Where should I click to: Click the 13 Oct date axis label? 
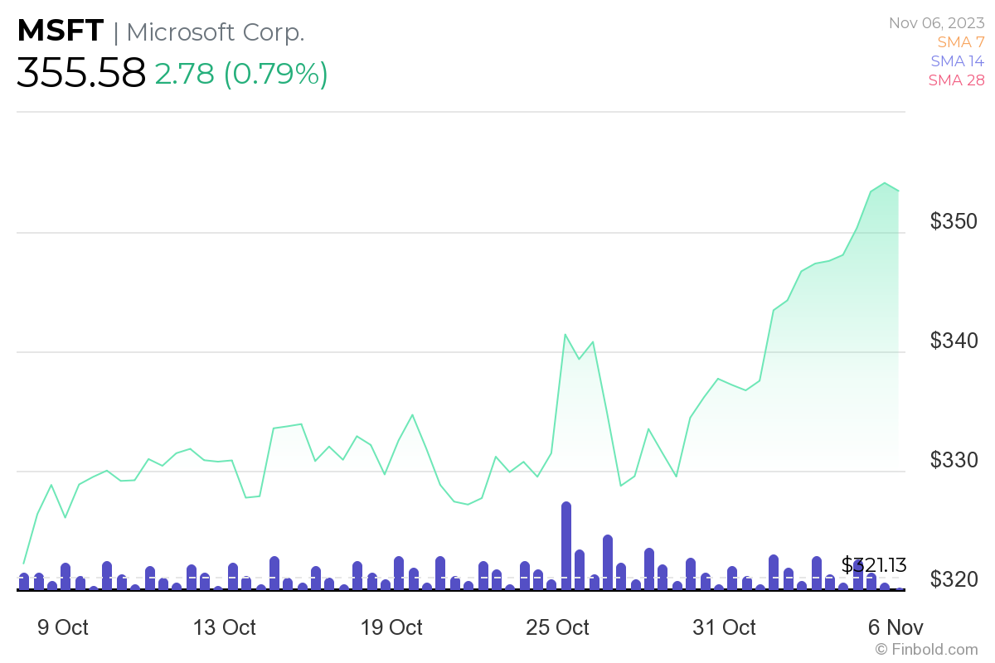pos(224,627)
